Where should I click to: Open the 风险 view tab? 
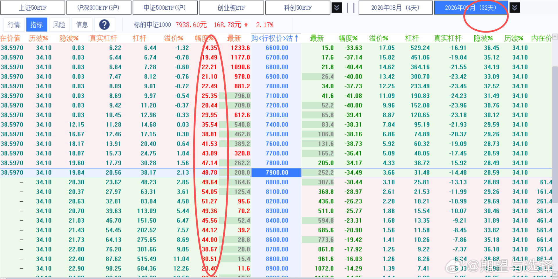click(x=59, y=25)
